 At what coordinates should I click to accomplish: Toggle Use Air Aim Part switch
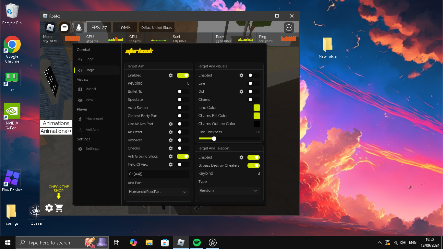(183, 124)
